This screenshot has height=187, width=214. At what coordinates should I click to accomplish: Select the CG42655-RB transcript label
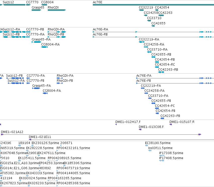161,55
